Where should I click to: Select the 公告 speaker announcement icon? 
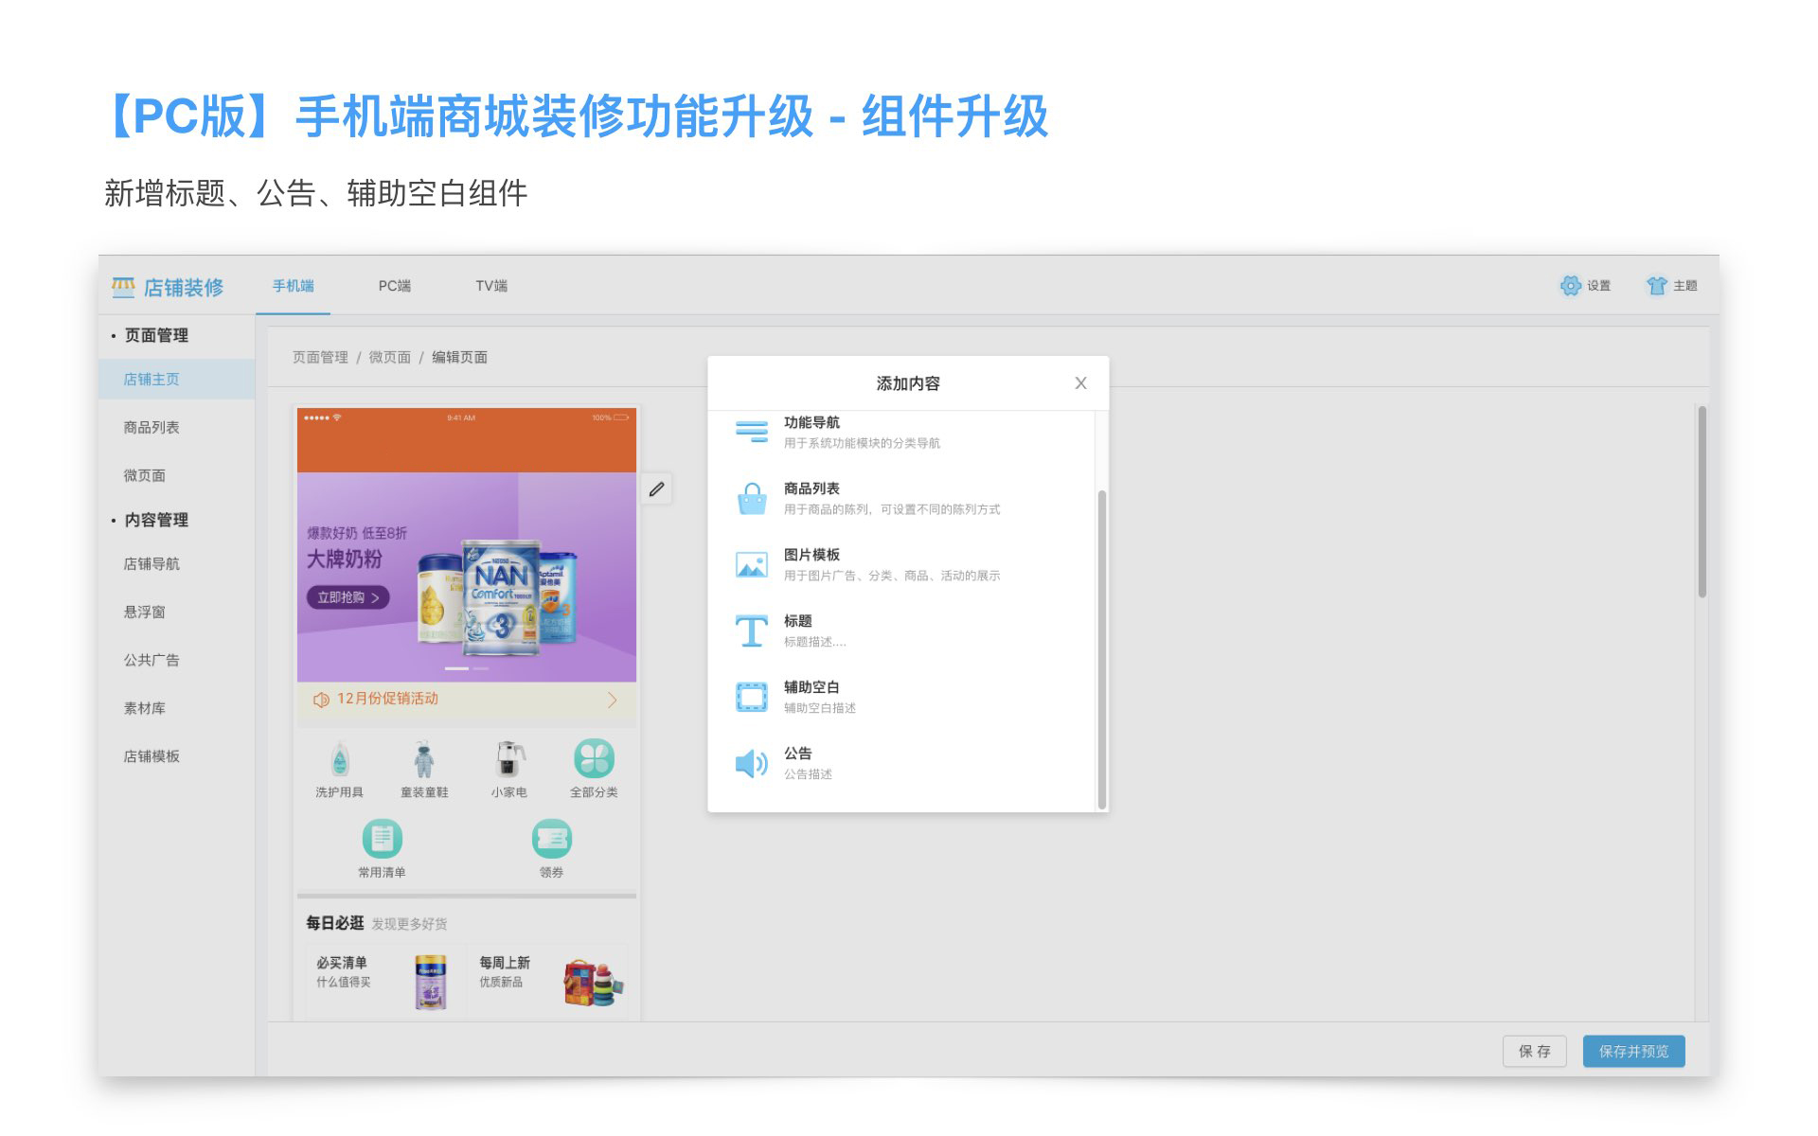click(752, 763)
